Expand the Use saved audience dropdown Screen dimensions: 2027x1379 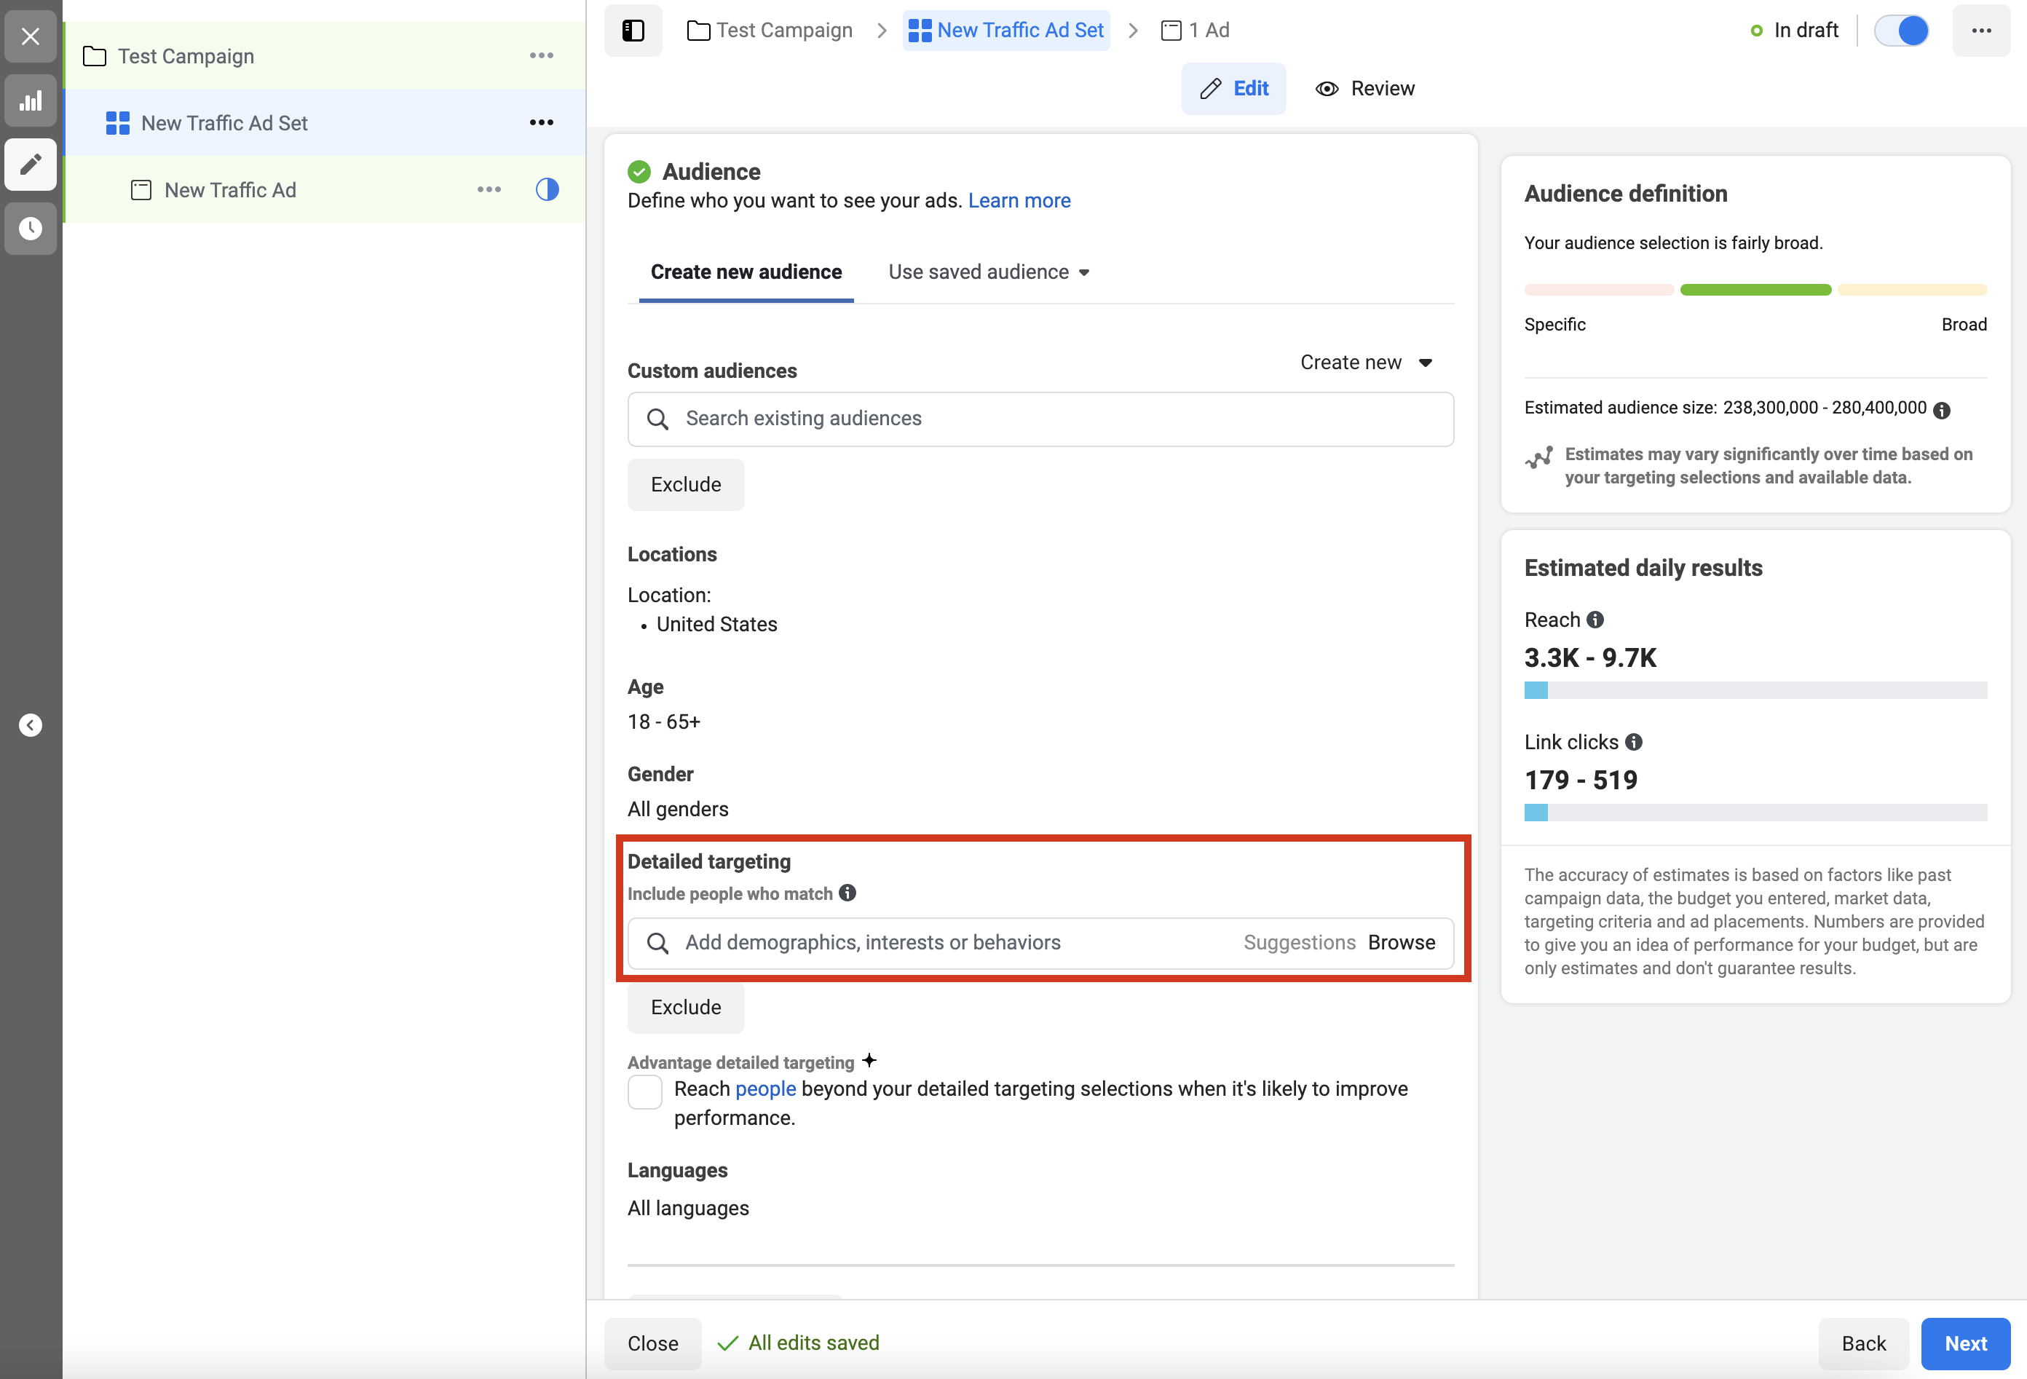coord(988,272)
